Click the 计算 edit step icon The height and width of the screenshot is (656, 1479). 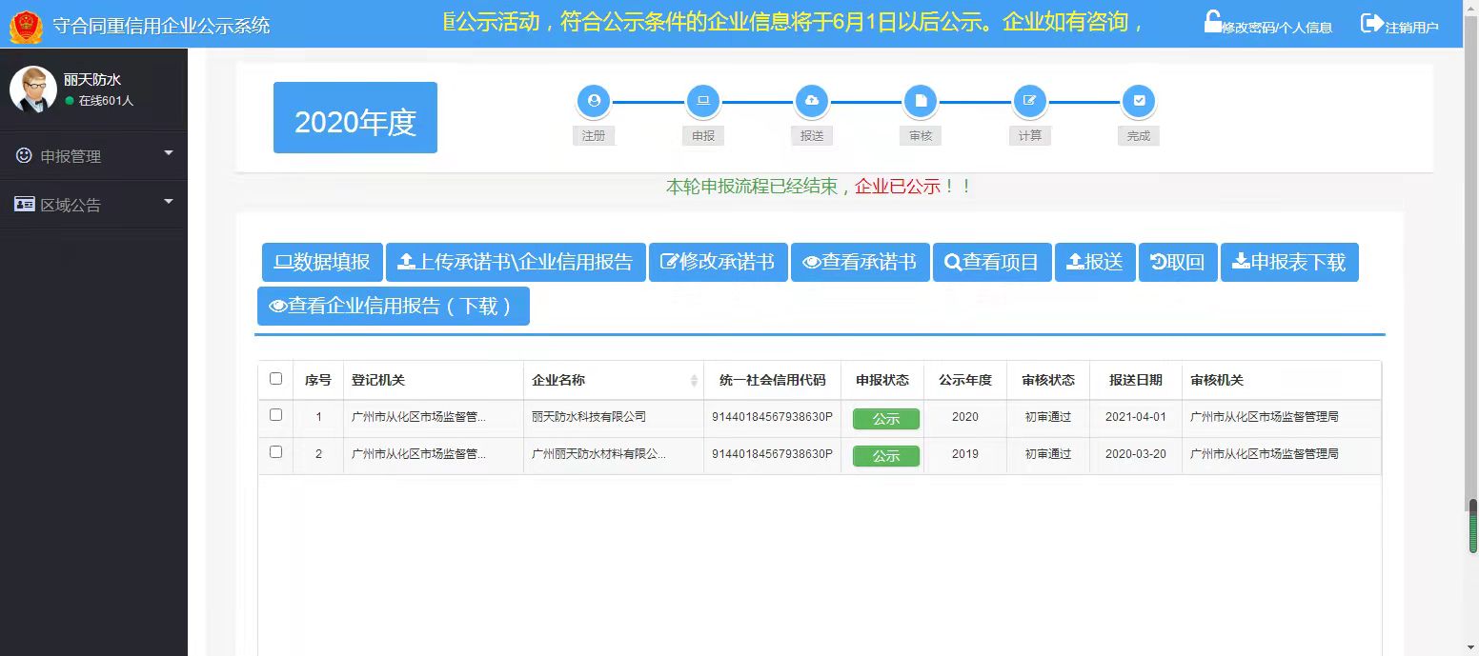[x=1029, y=100]
